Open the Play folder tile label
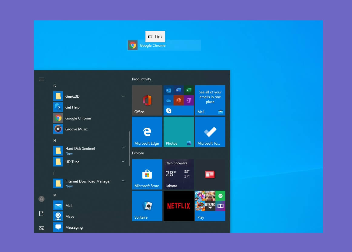The width and height of the screenshot is (352, 252). click(201, 217)
